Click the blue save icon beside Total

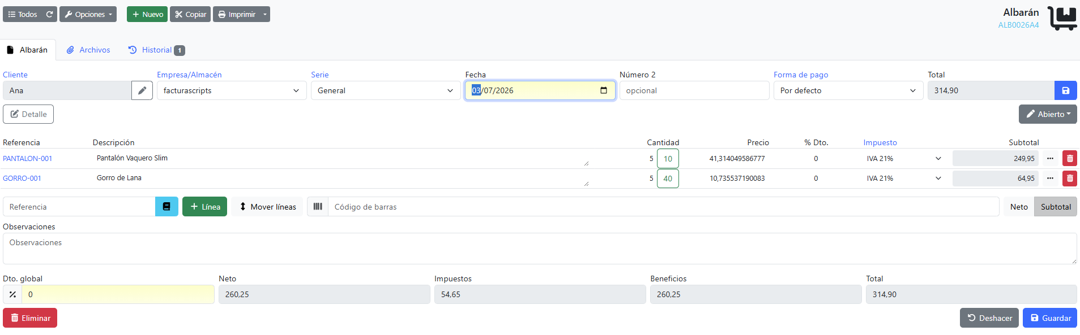tap(1065, 90)
